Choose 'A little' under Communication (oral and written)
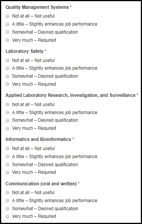 [x=7, y=201]
